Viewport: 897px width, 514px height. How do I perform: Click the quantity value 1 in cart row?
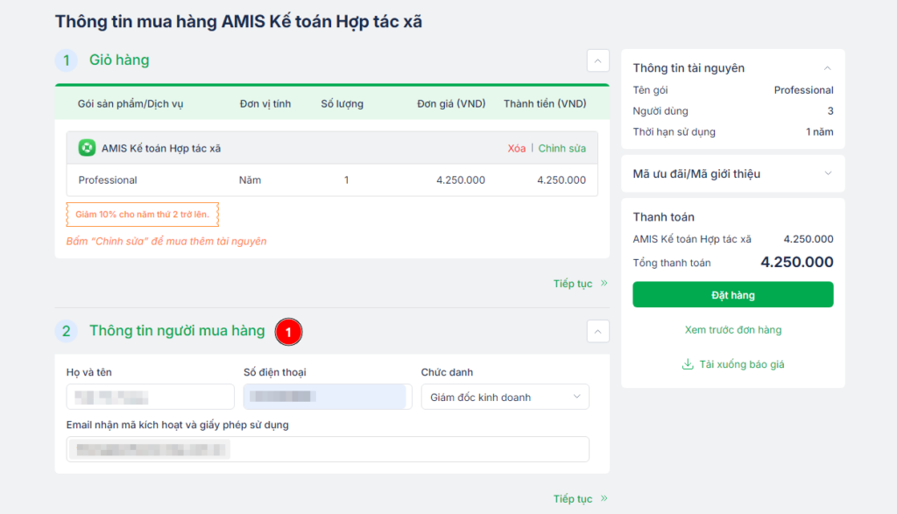[x=346, y=180]
